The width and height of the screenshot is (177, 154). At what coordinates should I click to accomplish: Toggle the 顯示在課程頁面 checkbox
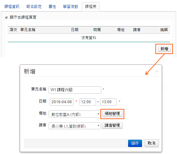pos(6,17)
